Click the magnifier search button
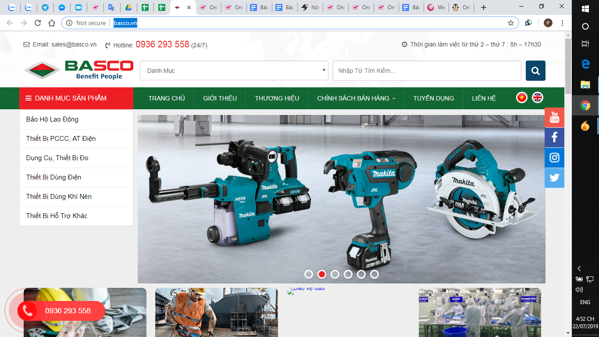 click(535, 71)
